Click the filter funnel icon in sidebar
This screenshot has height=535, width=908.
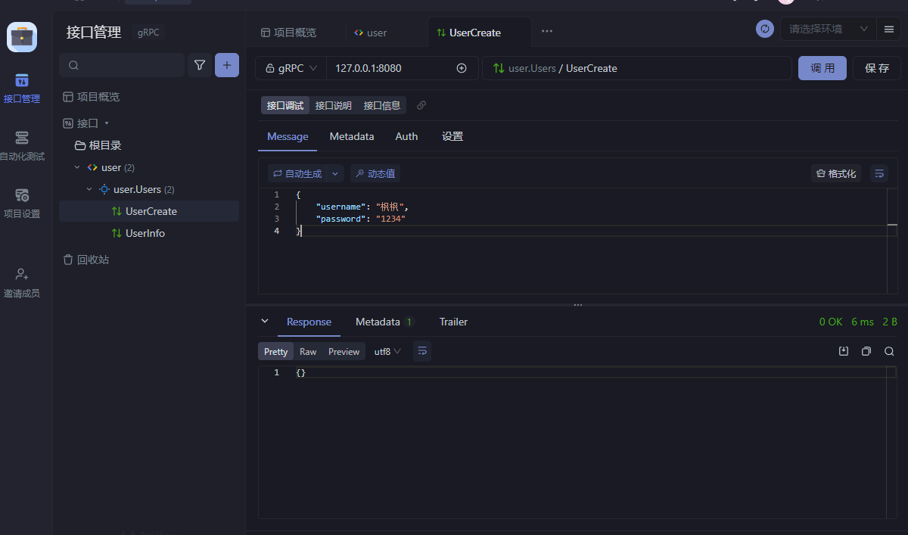click(200, 65)
